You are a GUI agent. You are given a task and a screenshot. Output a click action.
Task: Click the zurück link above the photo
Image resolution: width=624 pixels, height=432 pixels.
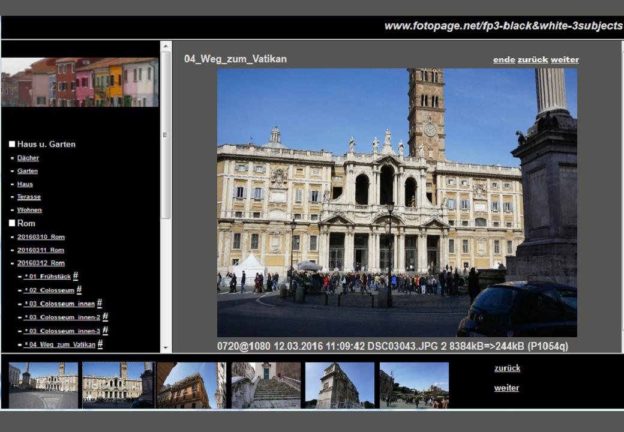click(x=533, y=59)
